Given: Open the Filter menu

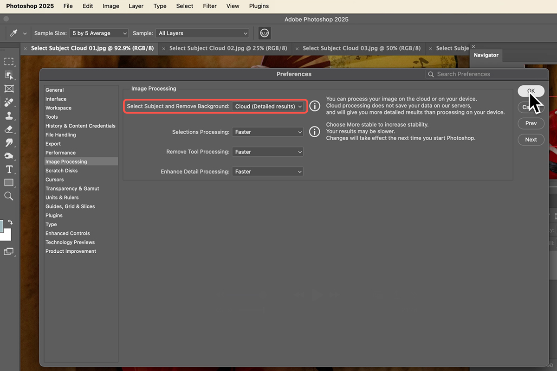Looking at the screenshot, I should pyautogui.click(x=210, y=6).
